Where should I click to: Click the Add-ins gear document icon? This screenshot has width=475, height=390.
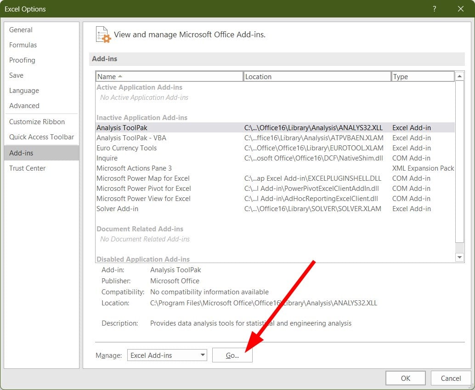tap(103, 34)
